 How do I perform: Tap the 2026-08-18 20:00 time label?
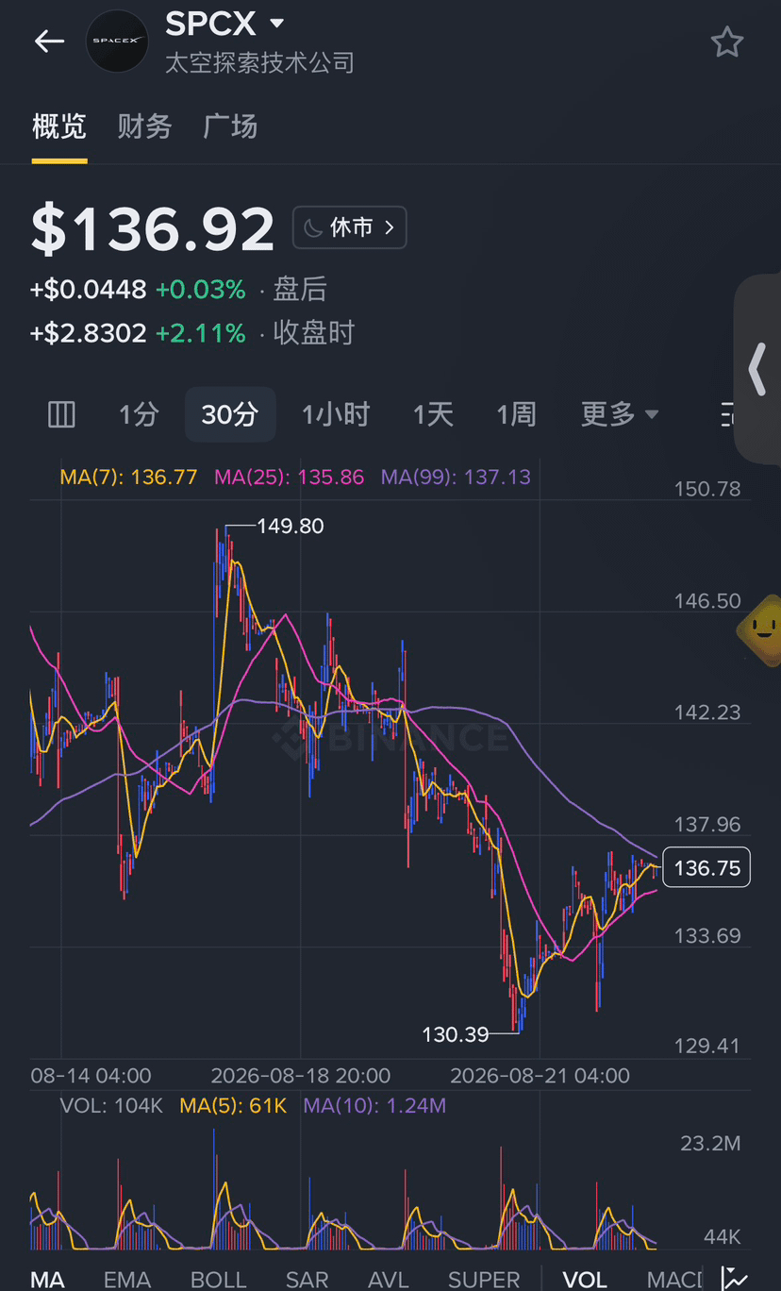tap(300, 1076)
